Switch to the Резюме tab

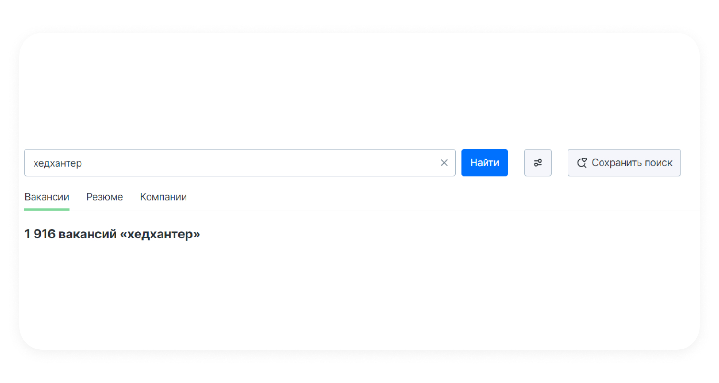pyautogui.click(x=104, y=197)
